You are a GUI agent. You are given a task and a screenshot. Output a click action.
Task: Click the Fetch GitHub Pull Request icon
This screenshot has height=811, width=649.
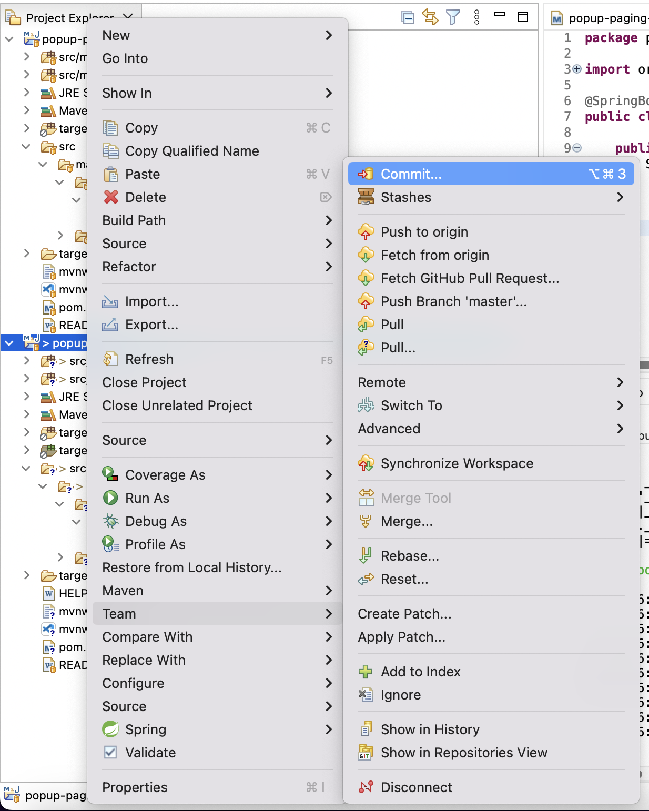[x=366, y=278]
